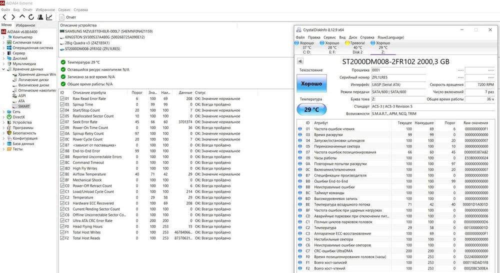Refresh the AIDA64 page

pos(31,17)
